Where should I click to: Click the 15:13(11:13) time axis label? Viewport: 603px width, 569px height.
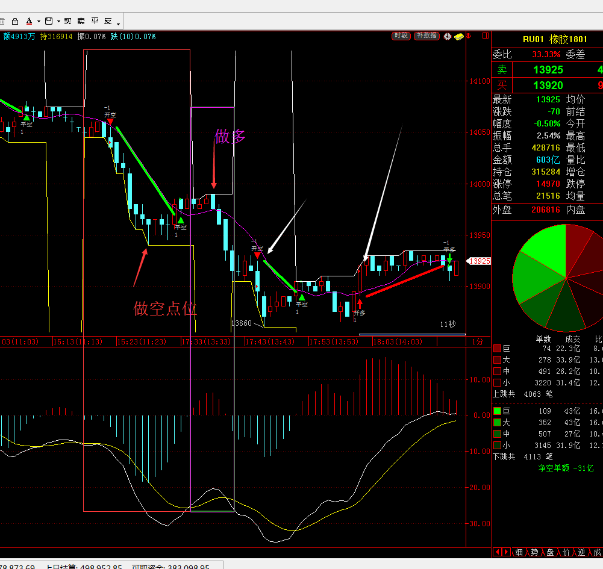(78, 342)
